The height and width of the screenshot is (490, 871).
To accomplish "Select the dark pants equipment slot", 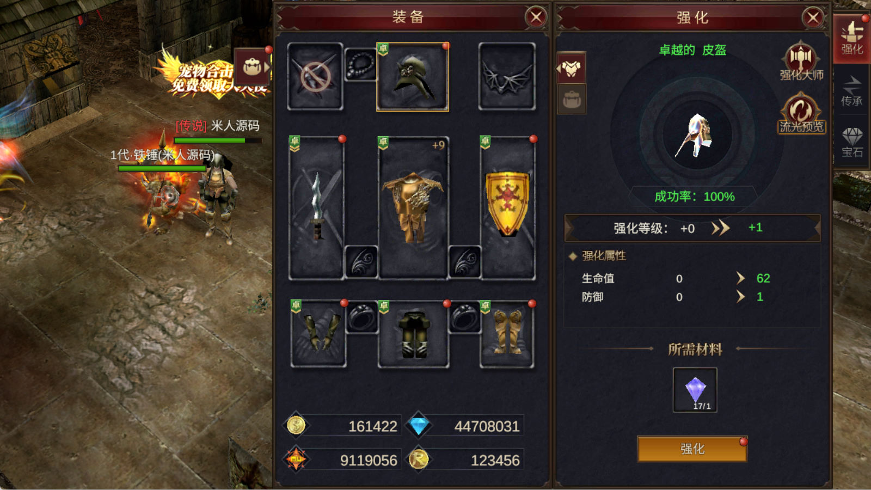I will click(413, 334).
